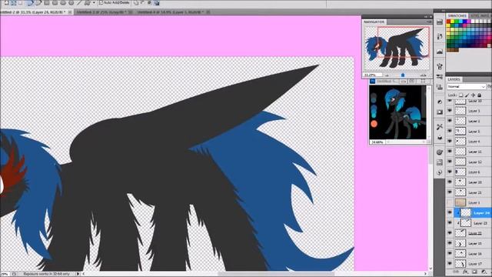
Task: Add a layer style with fx button
Action: pos(466,272)
